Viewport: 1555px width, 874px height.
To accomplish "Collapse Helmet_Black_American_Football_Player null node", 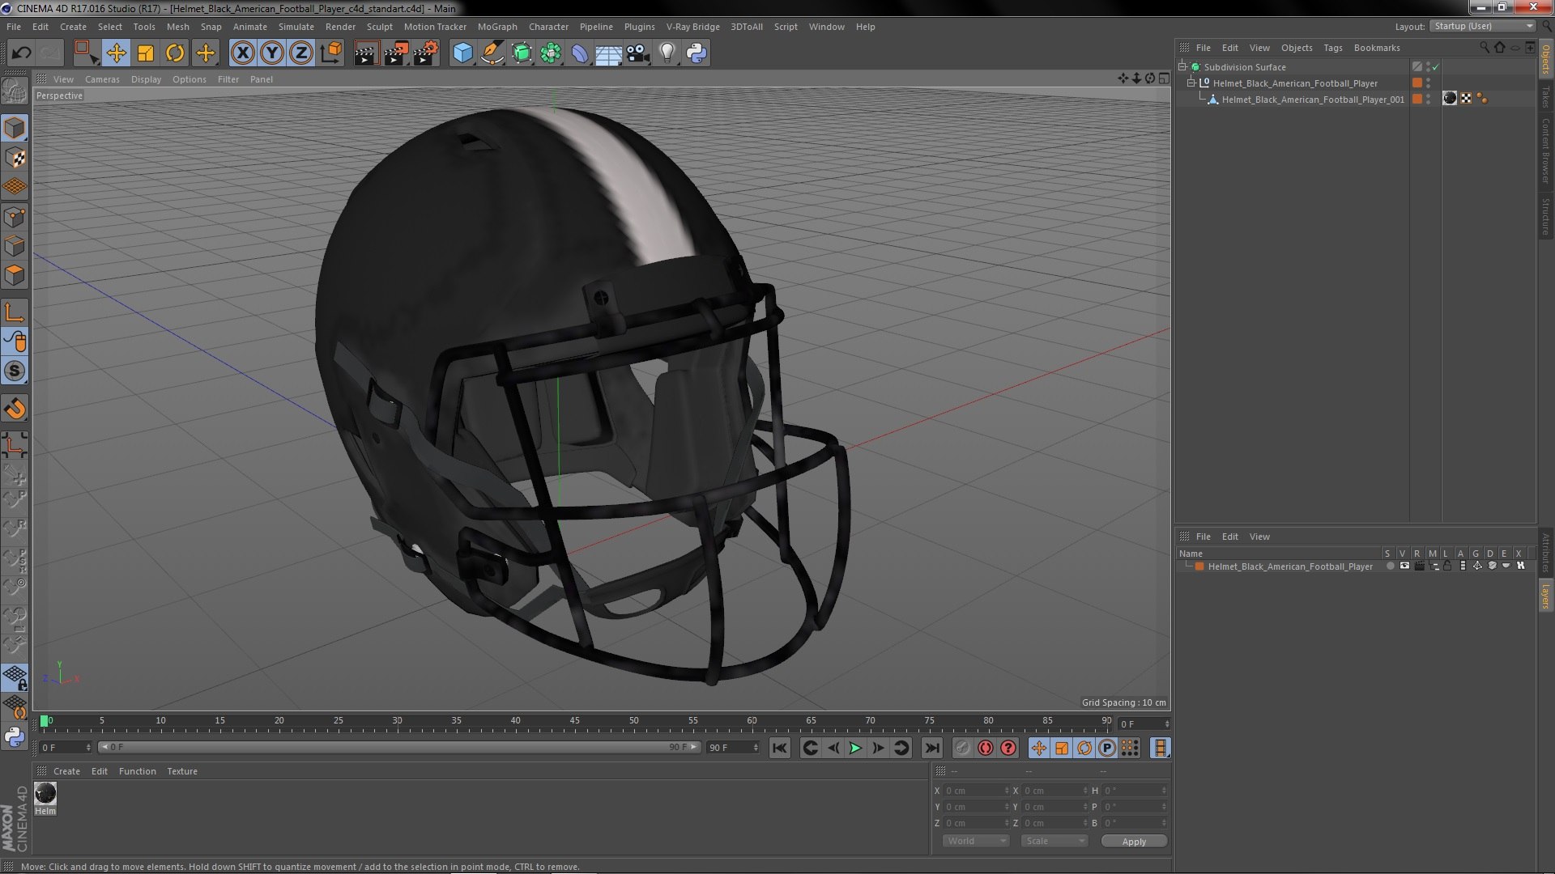I will (1191, 83).
